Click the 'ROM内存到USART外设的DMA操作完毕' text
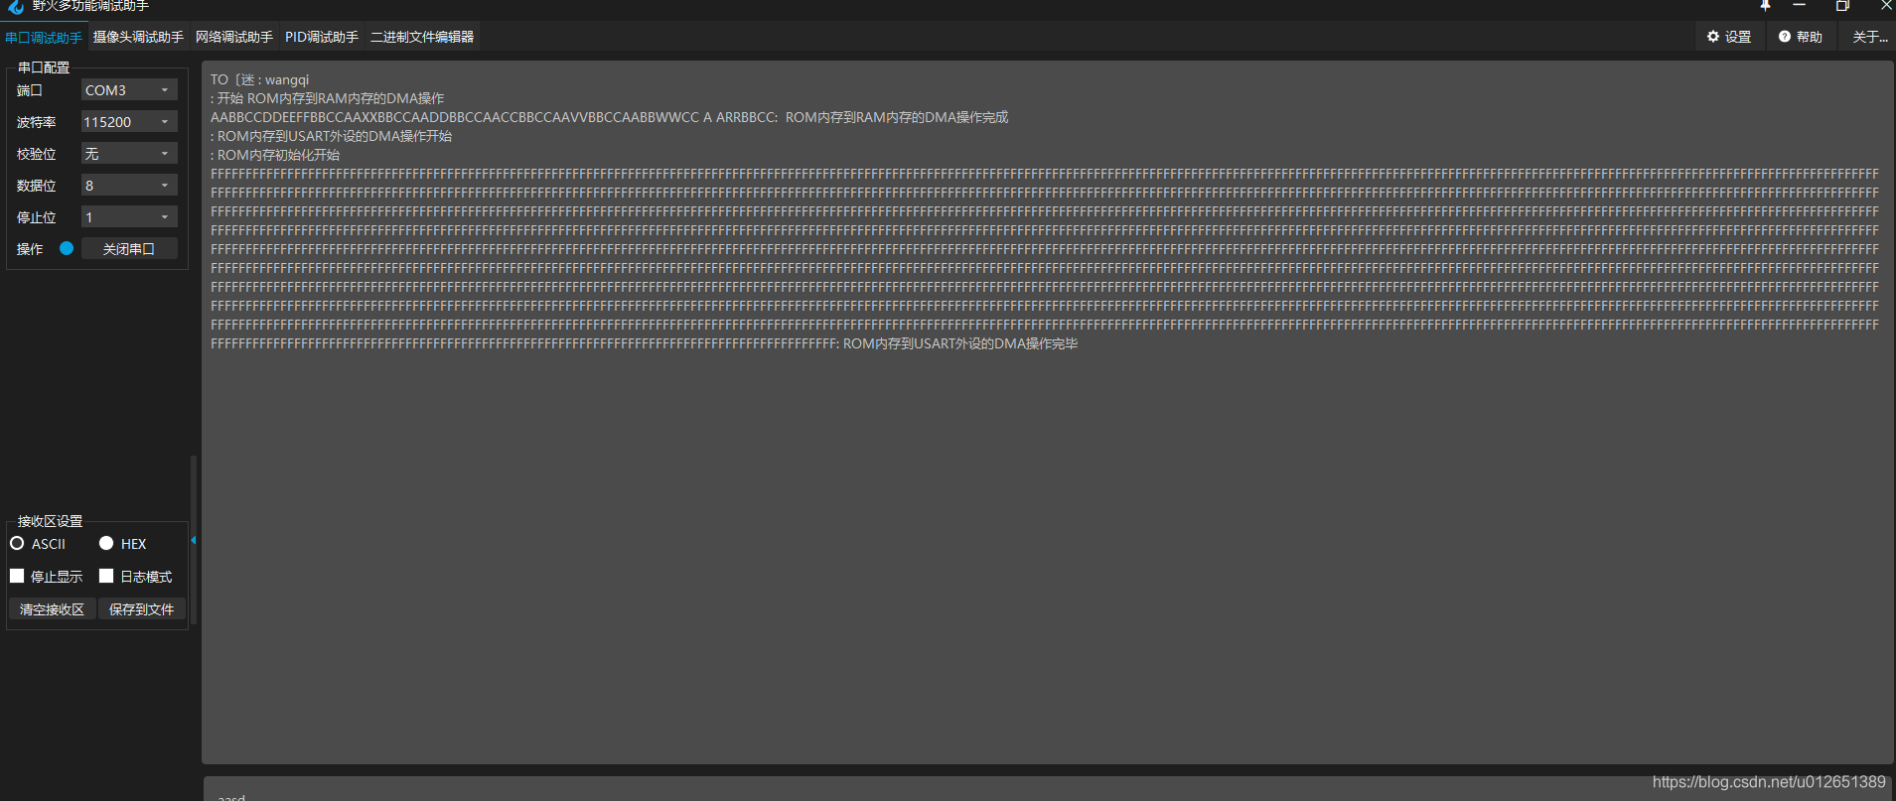This screenshot has width=1896, height=801. [960, 343]
